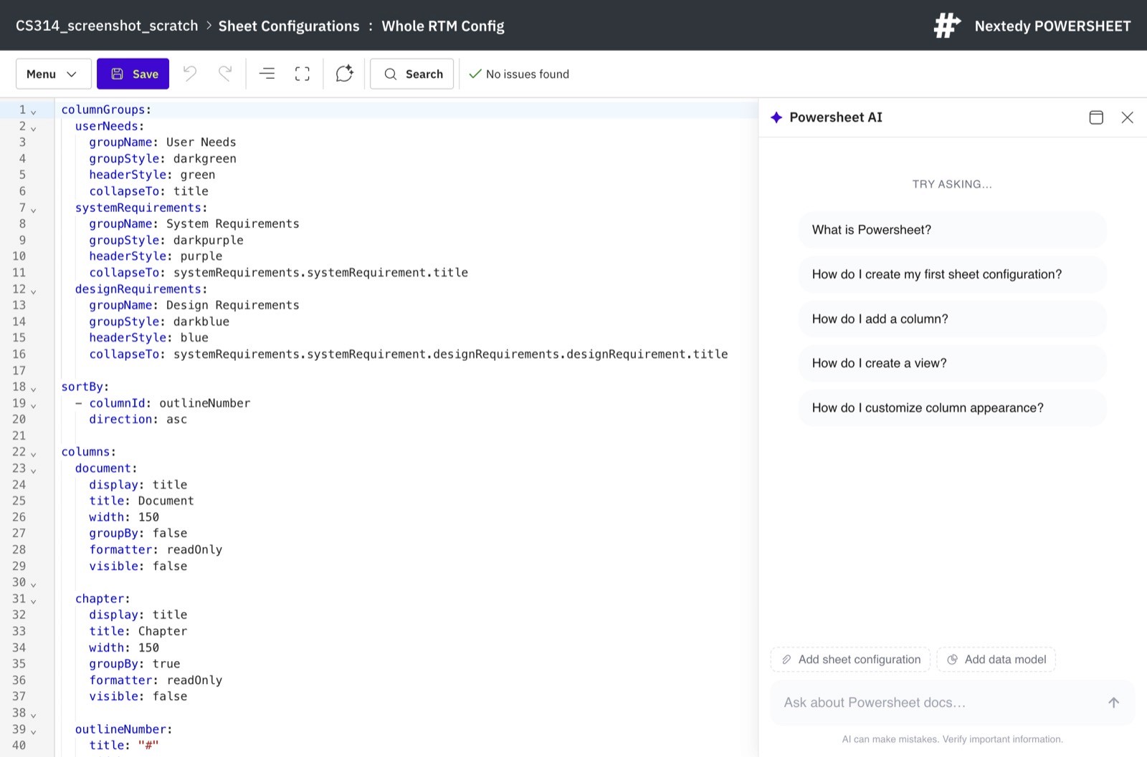Click the undo arrow icon
Viewport: 1147px width, 757px height.
coord(190,74)
